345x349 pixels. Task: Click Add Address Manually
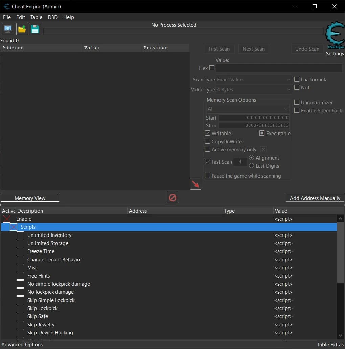pos(315,198)
